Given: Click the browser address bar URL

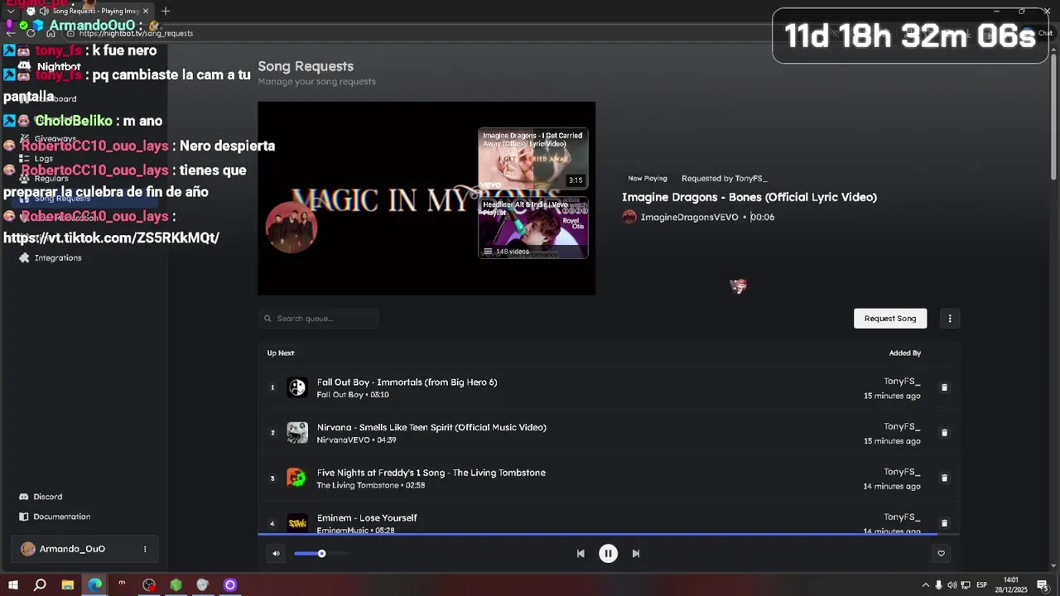Looking at the screenshot, I should pyautogui.click(x=136, y=33).
